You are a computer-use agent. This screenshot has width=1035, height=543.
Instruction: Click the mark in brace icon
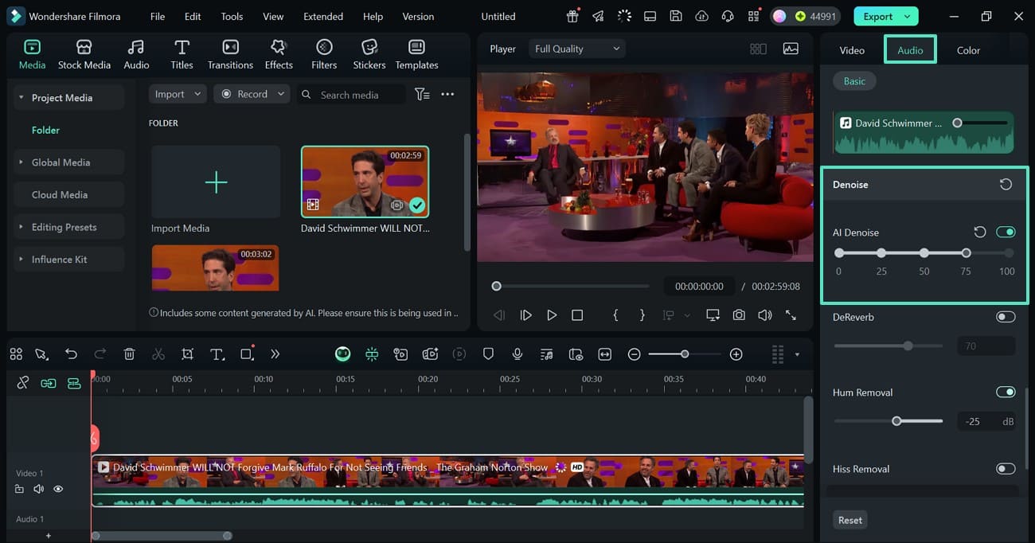[615, 315]
